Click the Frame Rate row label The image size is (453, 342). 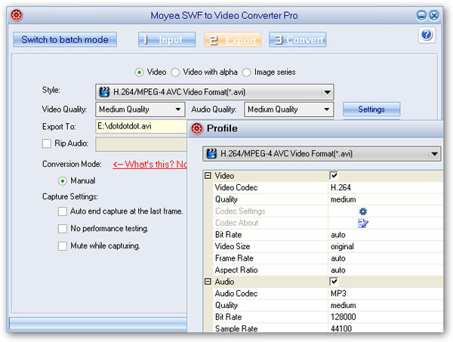[234, 258]
